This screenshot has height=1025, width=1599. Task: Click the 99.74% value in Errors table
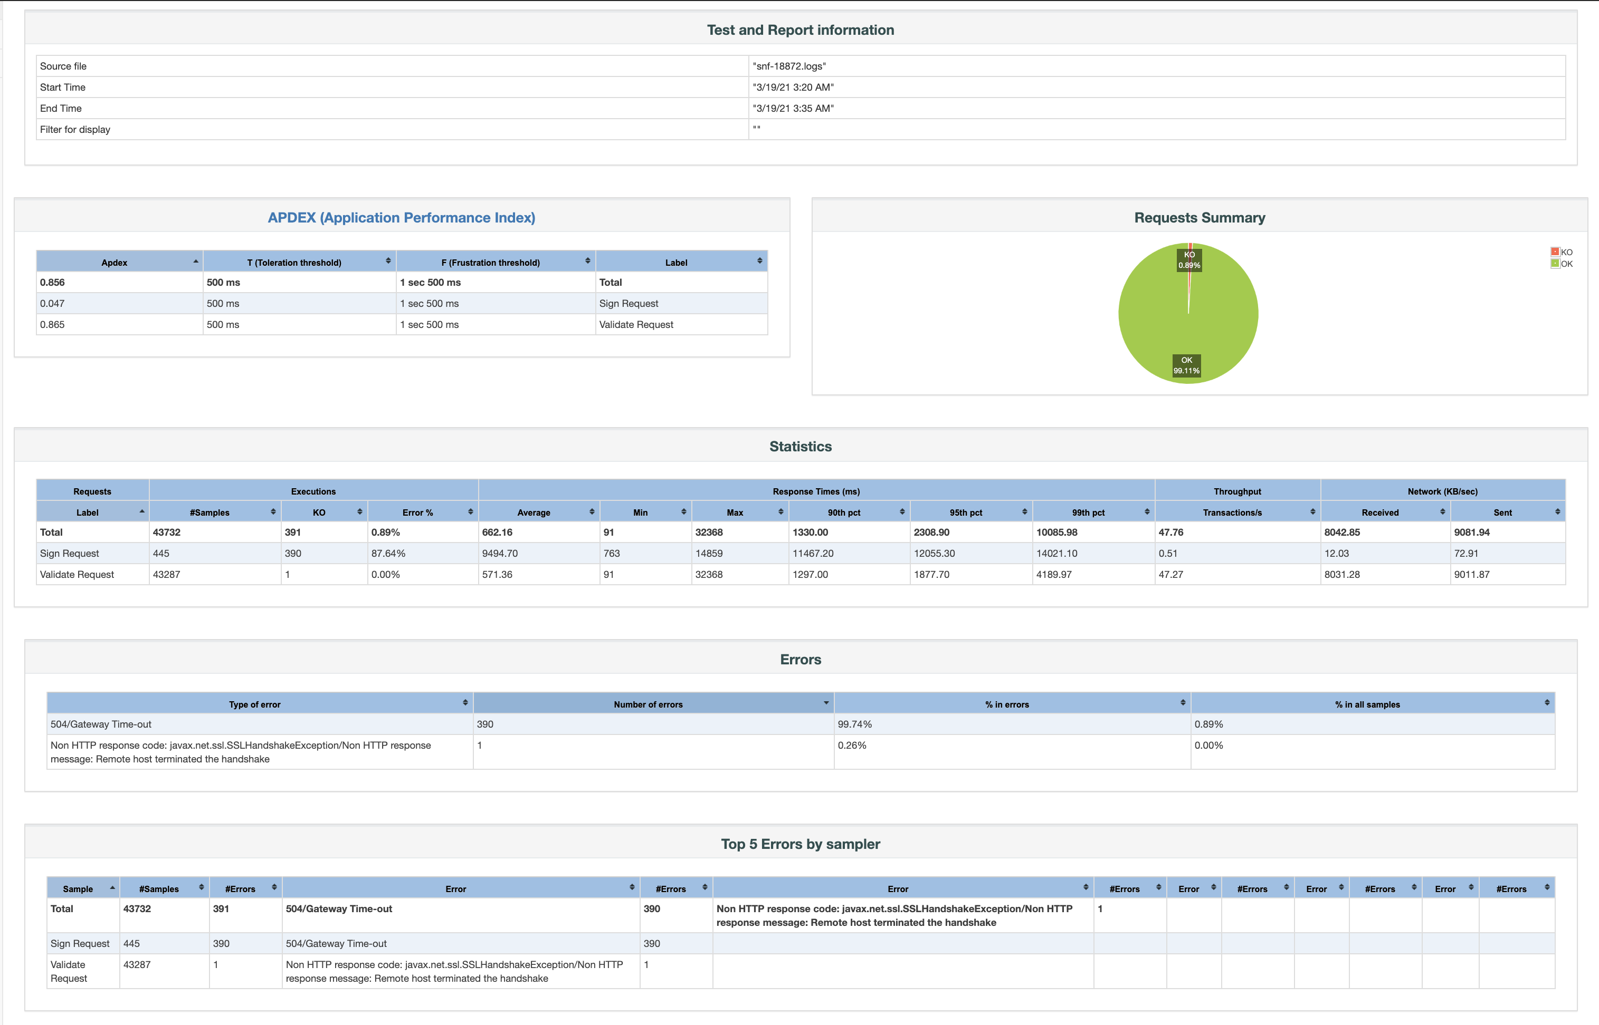(x=854, y=724)
